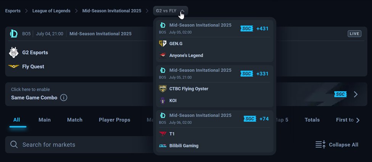Click LoL icon in T1 match card
This screenshot has height=162, width=372.
163,115
